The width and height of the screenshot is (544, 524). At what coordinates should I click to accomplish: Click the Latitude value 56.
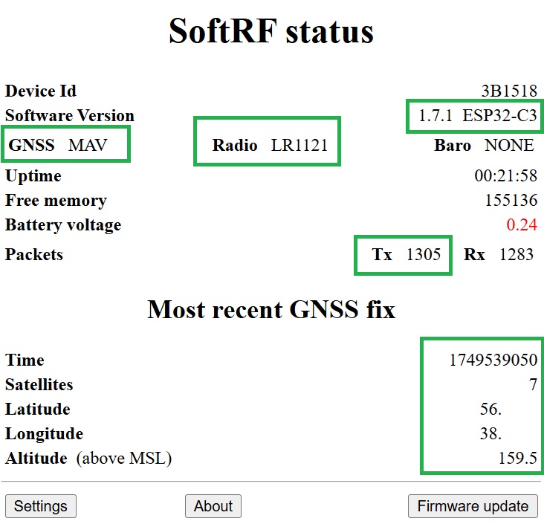(x=491, y=409)
